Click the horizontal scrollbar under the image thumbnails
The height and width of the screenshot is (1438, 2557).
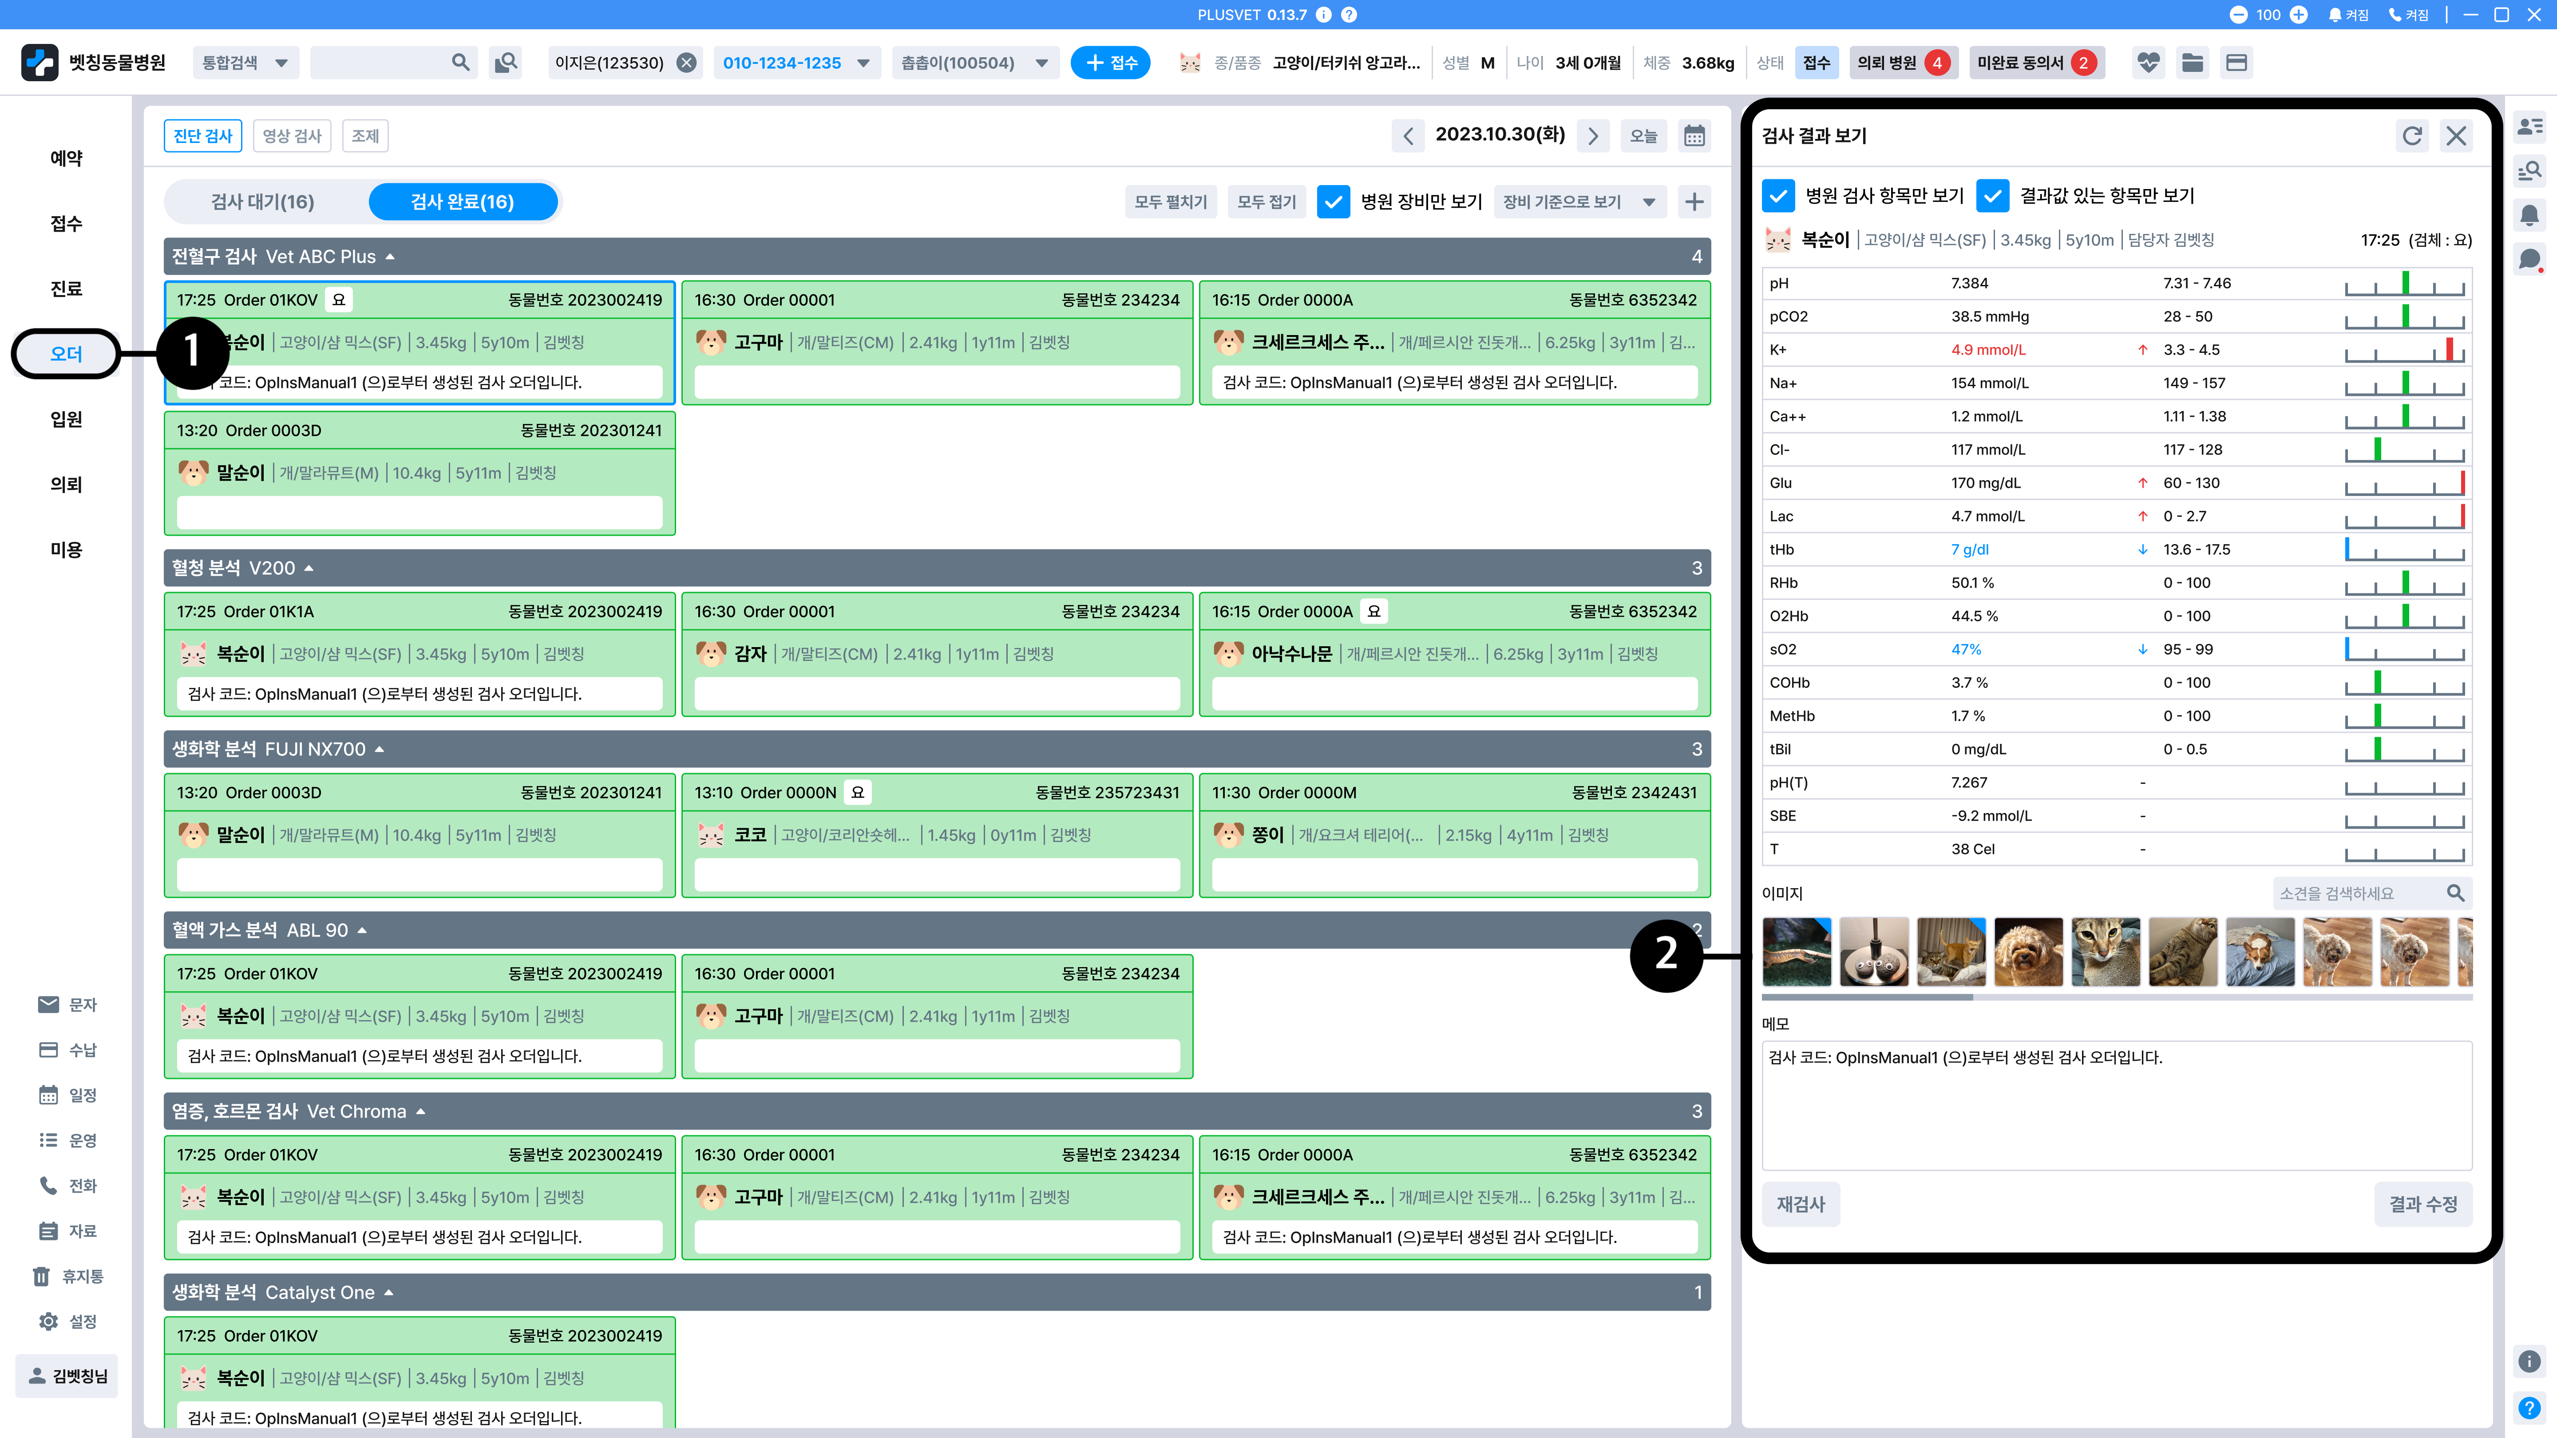(x=1867, y=996)
